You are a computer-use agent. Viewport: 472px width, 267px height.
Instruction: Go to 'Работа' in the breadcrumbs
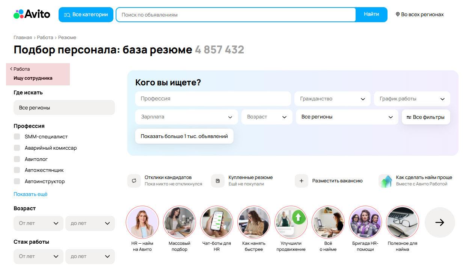45,38
